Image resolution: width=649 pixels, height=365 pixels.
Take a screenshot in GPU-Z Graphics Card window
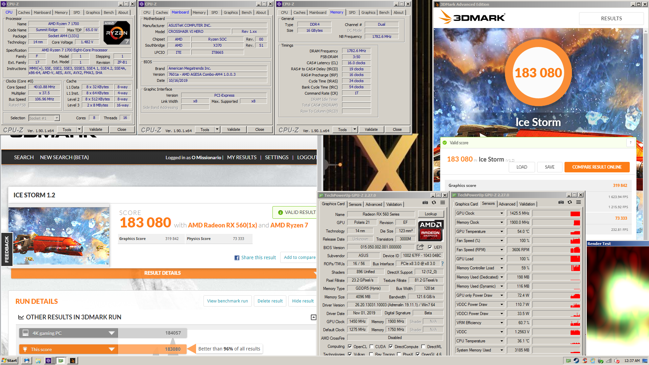pos(425,203)
